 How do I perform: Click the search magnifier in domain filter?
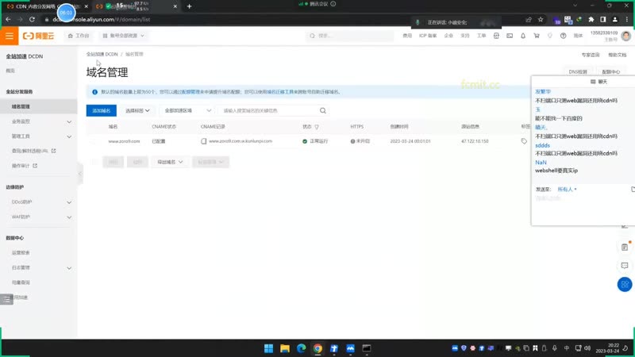tap(323, 110)
